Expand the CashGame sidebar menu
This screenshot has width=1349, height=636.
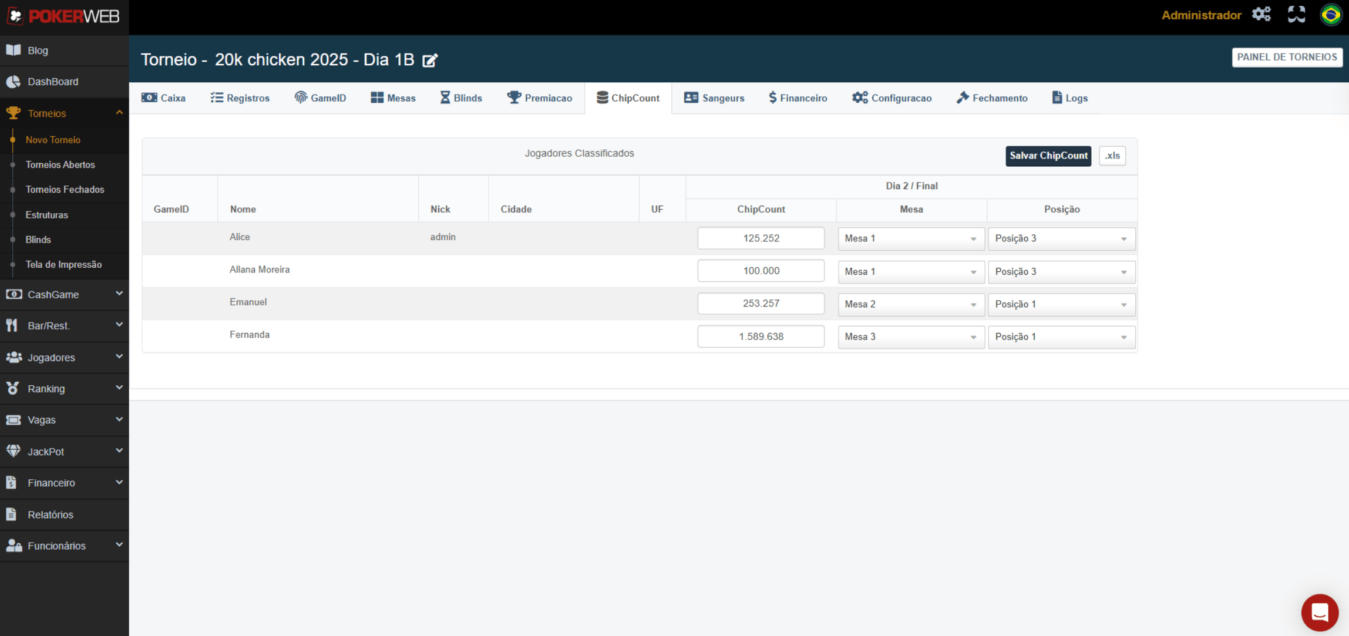tap(64, 294)
